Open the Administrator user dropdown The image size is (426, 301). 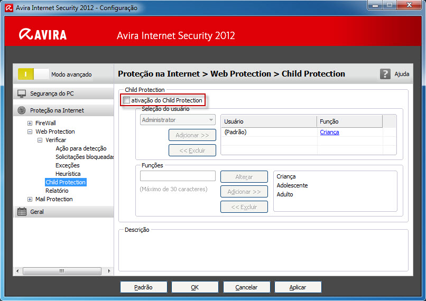tap(178, 120)
